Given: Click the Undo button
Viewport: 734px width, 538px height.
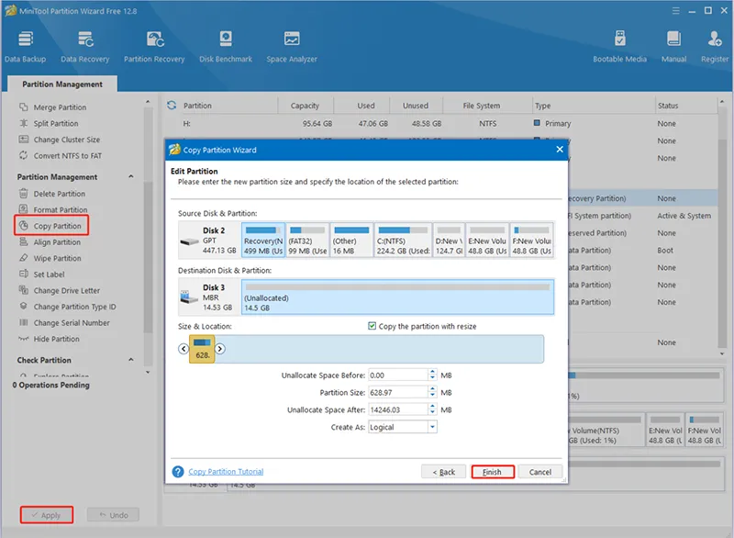Looking at the screenshot, I should point(113,515).
